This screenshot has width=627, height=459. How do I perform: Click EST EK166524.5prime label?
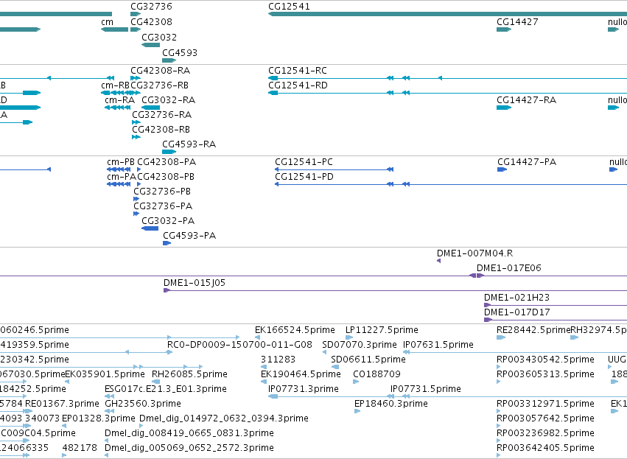[295, 330]
